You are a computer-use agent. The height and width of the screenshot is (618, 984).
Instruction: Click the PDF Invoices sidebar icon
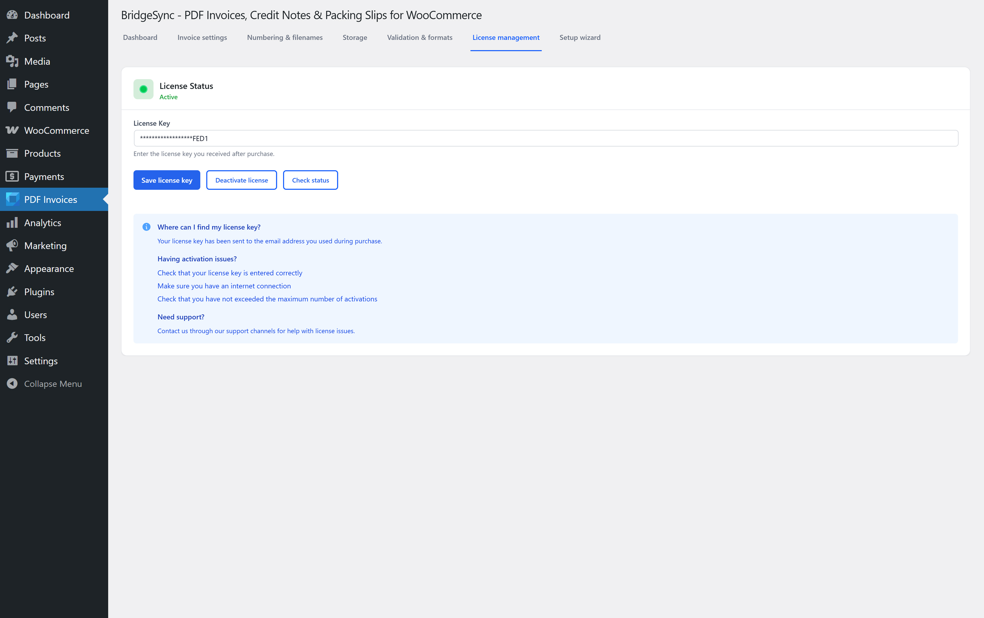(12, 199)
